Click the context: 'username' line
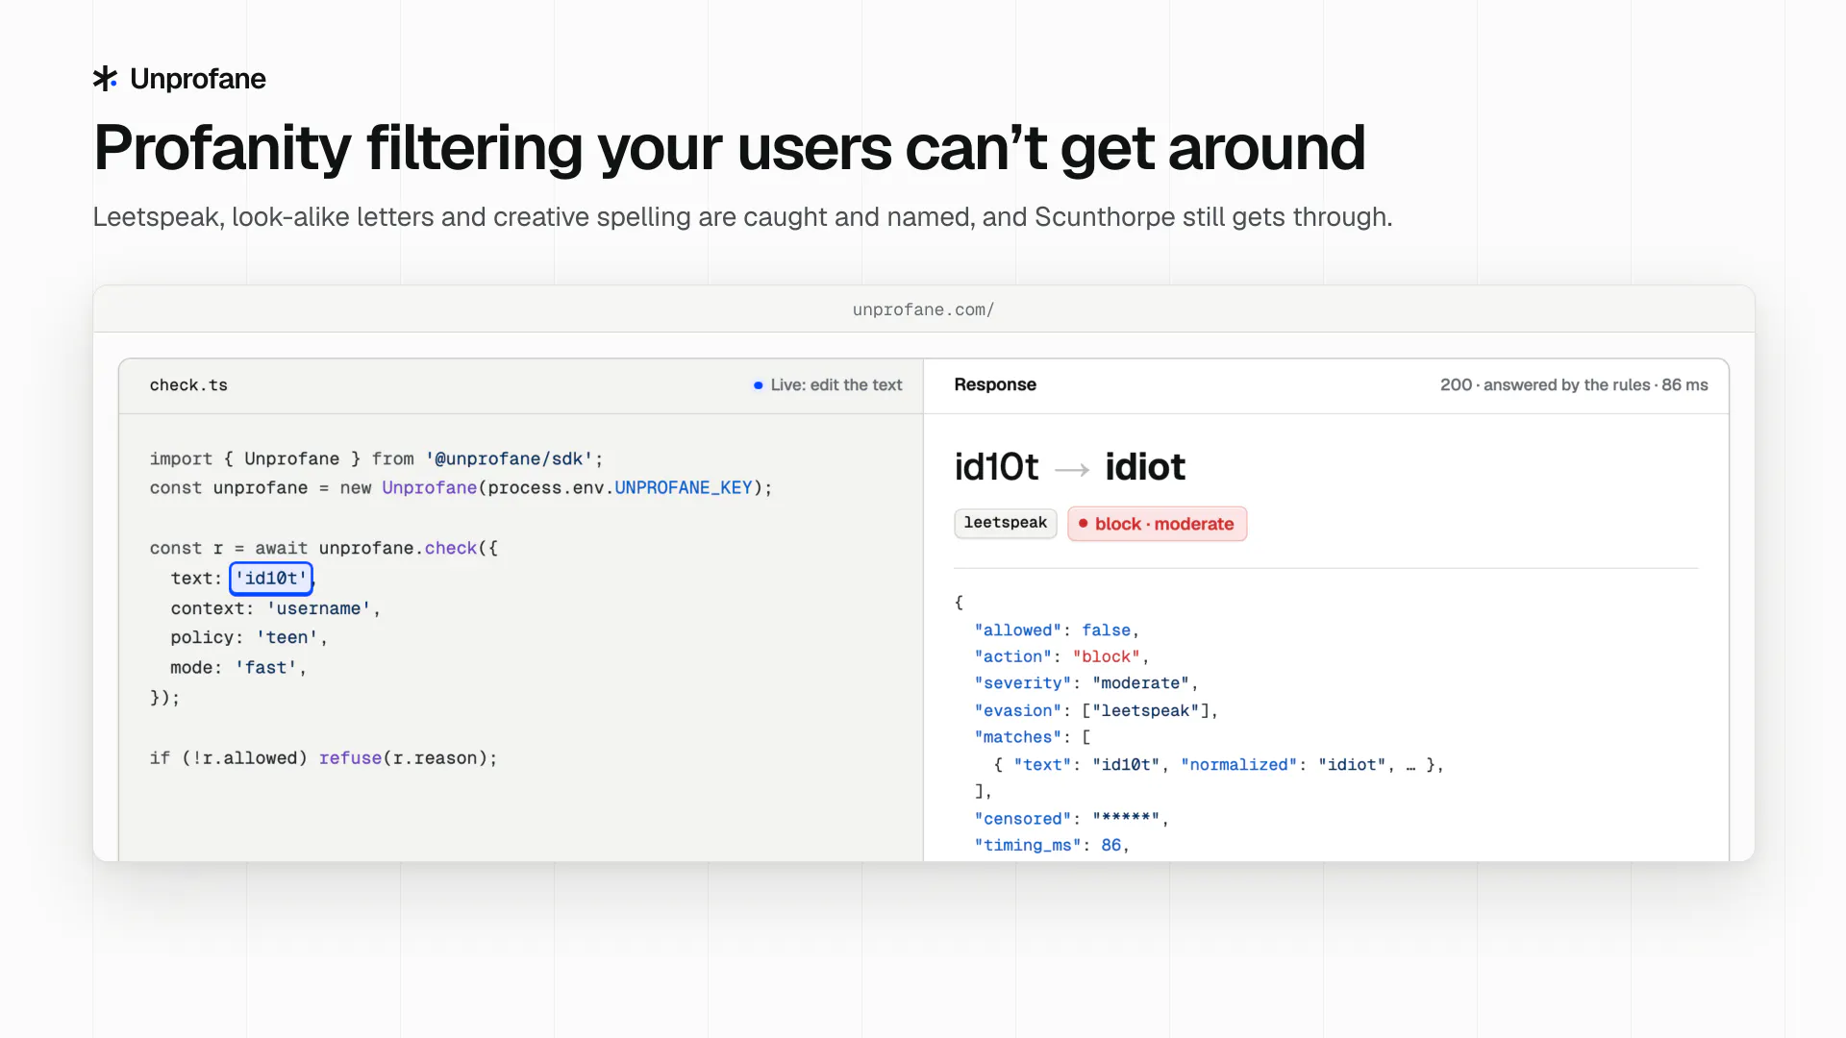 [275, 609]
